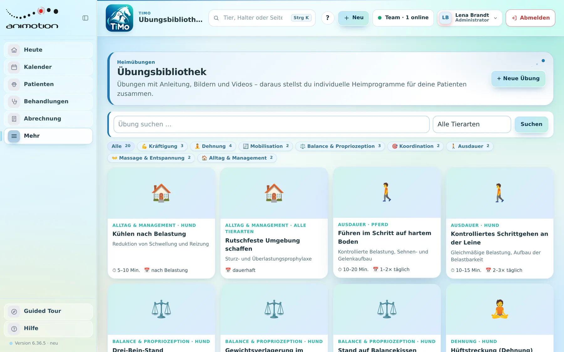Viewport: 564px width, 352px height.
Task: Open the house thumbnail of Kühlen nach Belastung
Action: coord(161,193)
